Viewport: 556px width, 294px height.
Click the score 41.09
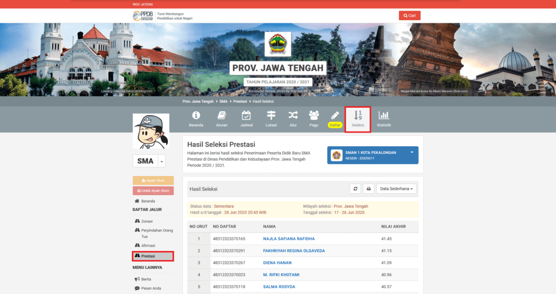386,263
